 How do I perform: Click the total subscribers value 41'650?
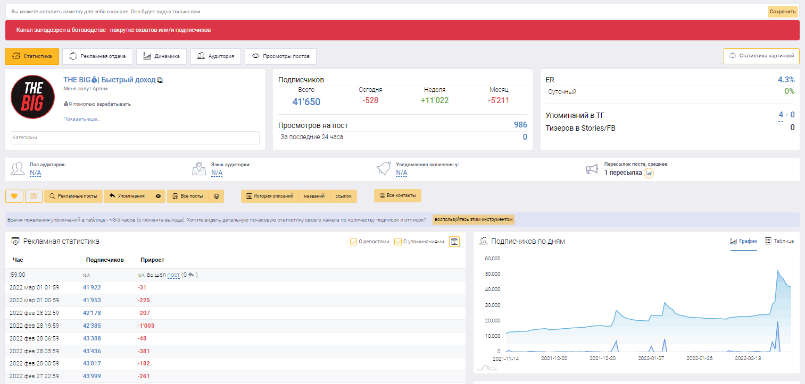pos(306,102)
